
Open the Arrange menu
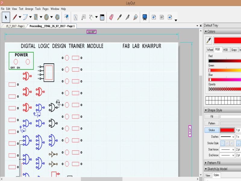tap(29, 9)
